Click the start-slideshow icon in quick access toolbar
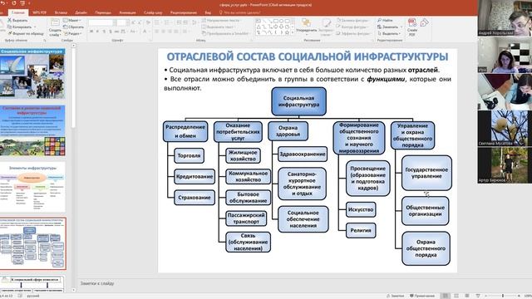Screen dimensions: 532x299 click(x=22, y=3)
